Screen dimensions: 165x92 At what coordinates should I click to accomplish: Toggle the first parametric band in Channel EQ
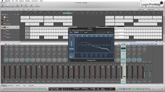point(87,36)
